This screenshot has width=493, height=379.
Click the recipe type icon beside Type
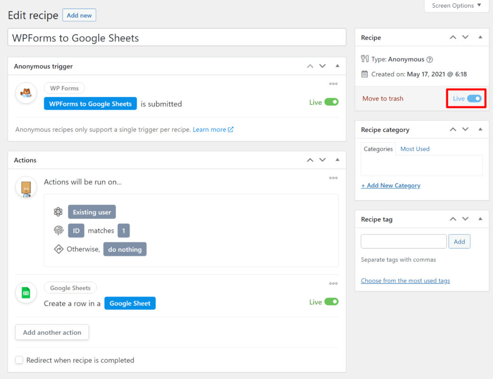pyautogui.click(x=365, y=59)
